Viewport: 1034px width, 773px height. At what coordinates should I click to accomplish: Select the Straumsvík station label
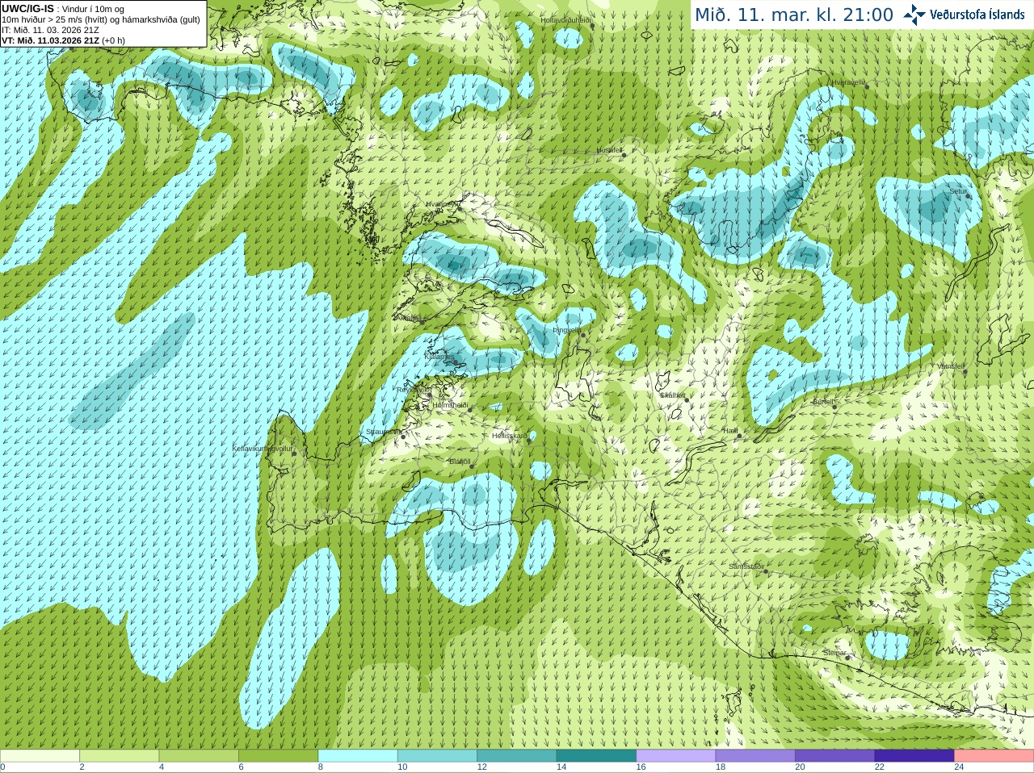[384, 432]
